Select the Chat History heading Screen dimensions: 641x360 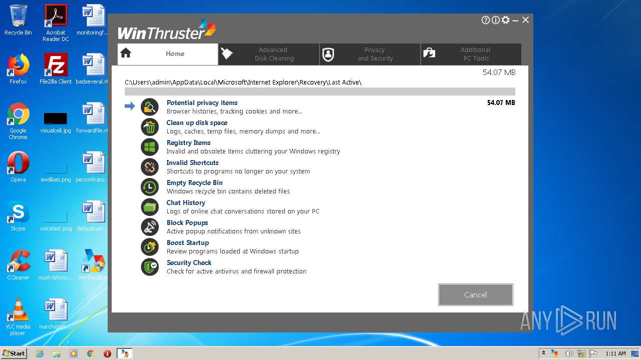pyautogui.click(x=186, y=202)
